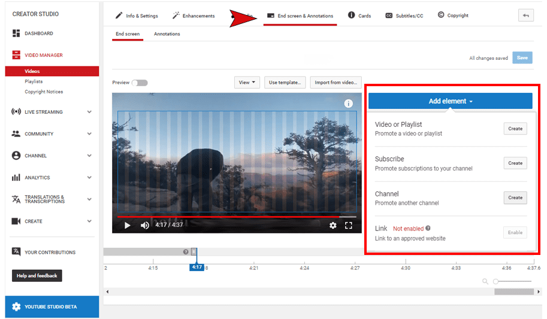The height and width of the screenshot is (319, 547).
Task: Click the magic wand Enhancements icon
Action: (x=176, y=16)
